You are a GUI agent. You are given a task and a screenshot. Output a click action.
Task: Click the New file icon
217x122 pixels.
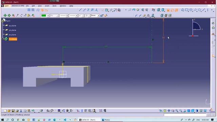pyautogui.click(x=5, y=111)
